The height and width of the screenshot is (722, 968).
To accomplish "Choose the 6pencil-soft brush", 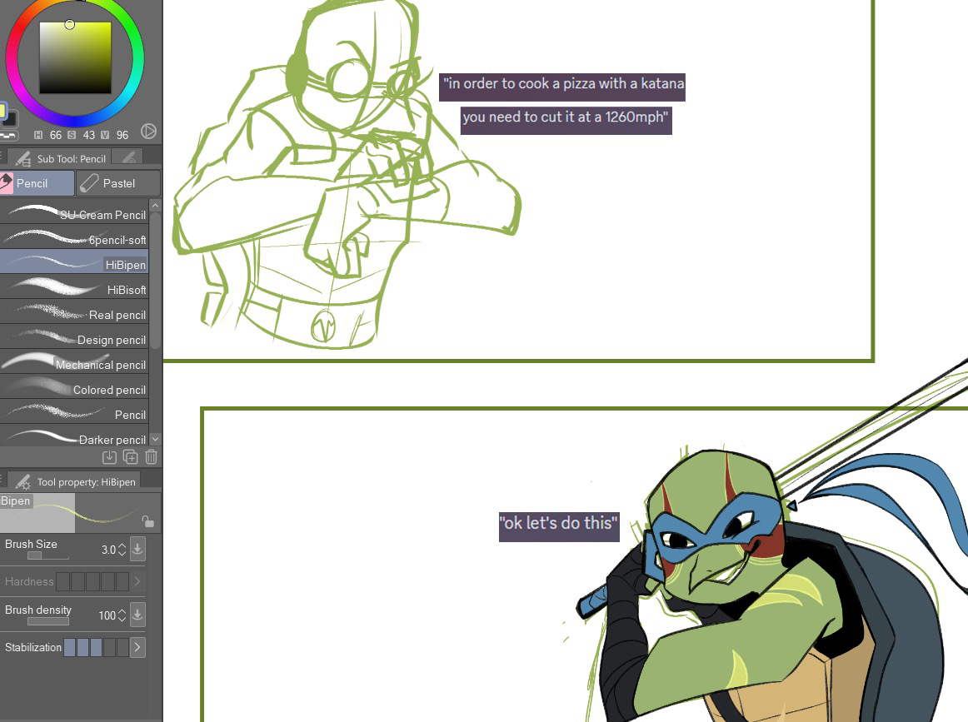I will pyautogui.click(x=74, y=237).
